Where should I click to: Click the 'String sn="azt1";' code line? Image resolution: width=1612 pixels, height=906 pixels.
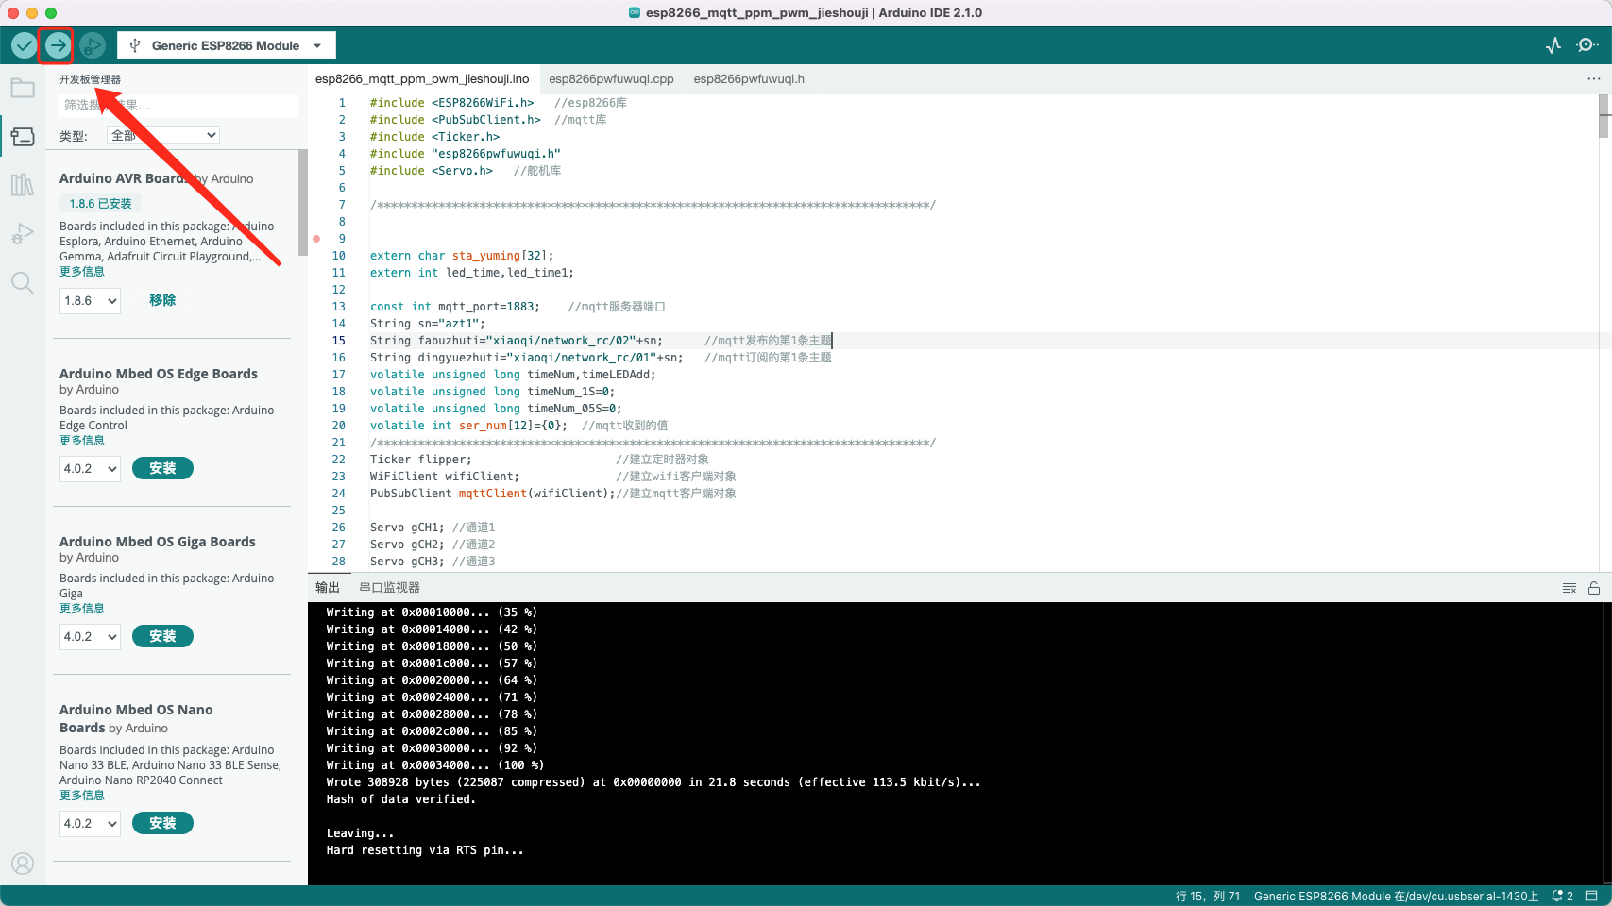[427, 324]
